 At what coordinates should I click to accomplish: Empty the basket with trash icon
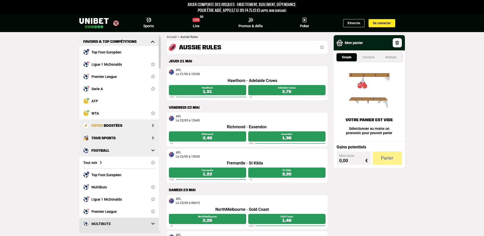[x=397, y=43]
